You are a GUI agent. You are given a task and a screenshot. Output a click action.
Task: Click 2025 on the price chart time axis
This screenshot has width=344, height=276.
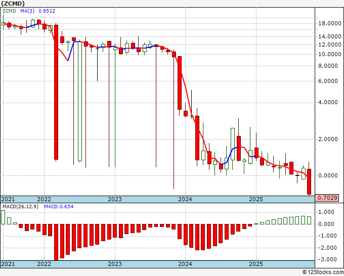tap(256, 199)
